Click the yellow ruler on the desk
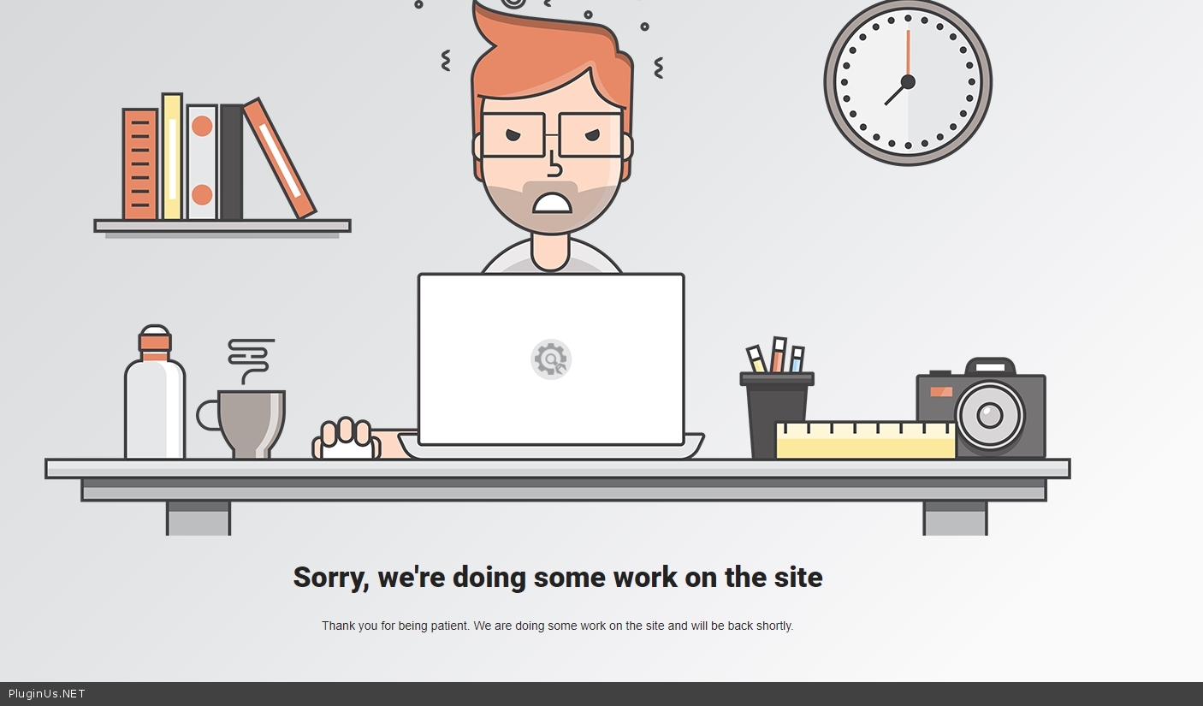The width and height of the screenshot is (1203, 706). pyautogui.click(x=865, y=441)
